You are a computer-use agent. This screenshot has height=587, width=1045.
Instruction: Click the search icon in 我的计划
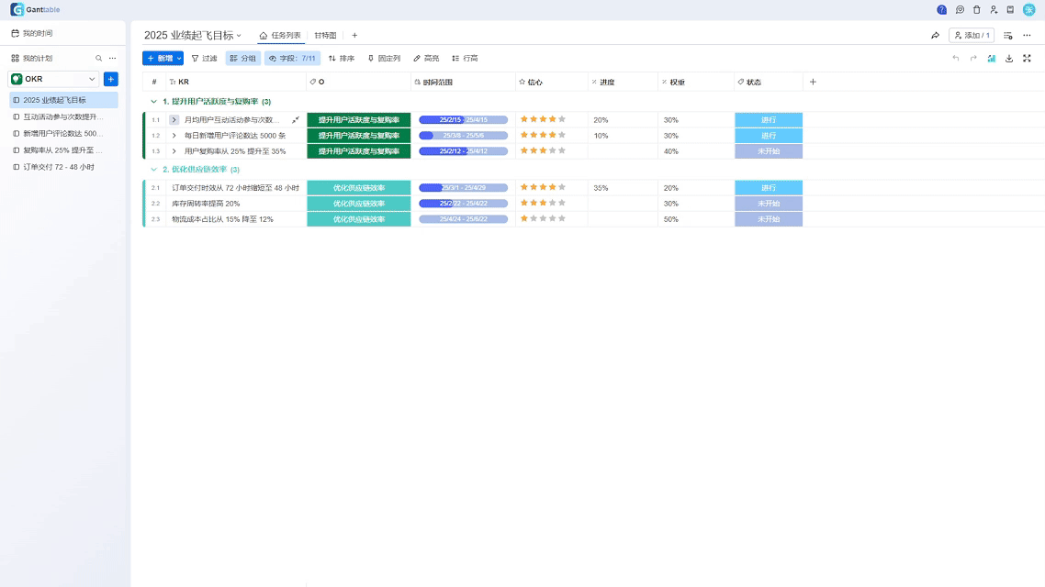(99, 58)
